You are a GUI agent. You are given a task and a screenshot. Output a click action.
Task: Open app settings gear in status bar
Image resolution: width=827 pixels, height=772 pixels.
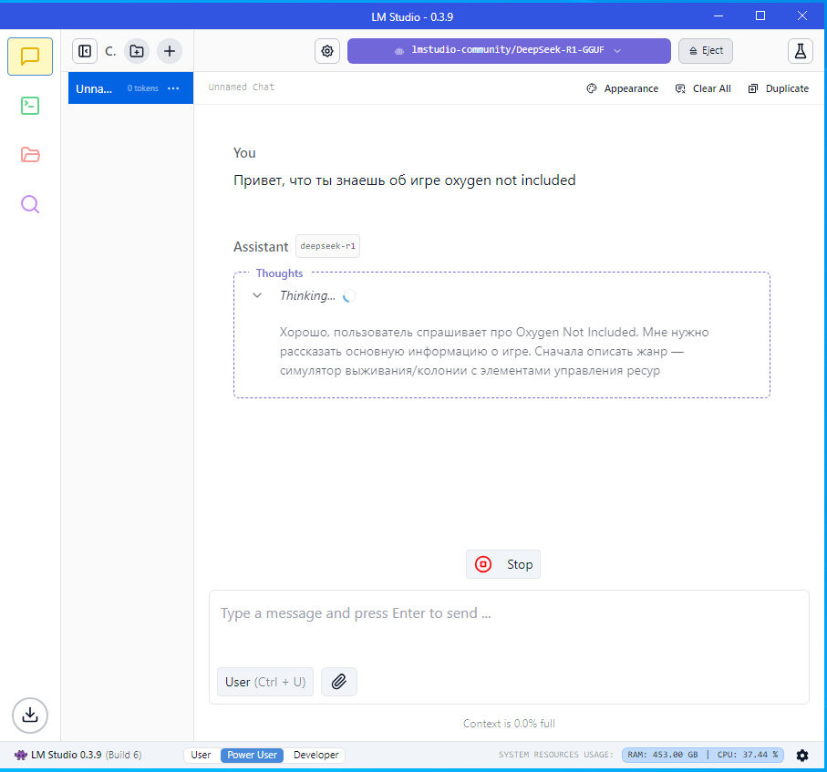click(x=801, y=755)
